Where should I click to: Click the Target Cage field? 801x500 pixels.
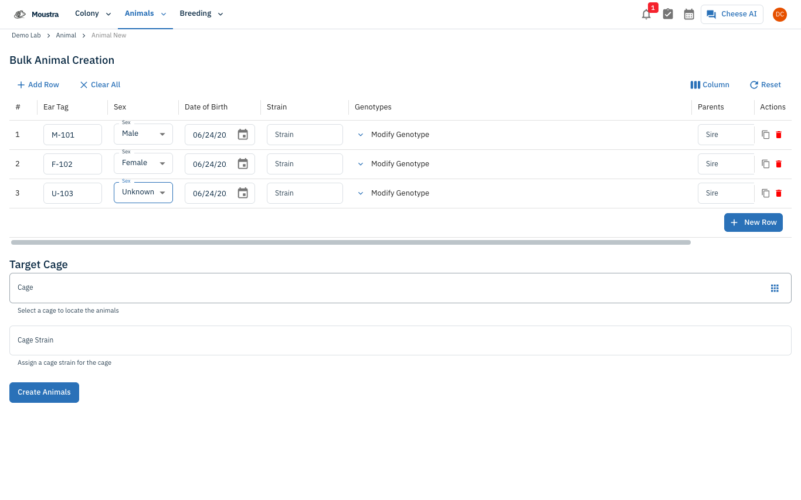click(400, 288)
